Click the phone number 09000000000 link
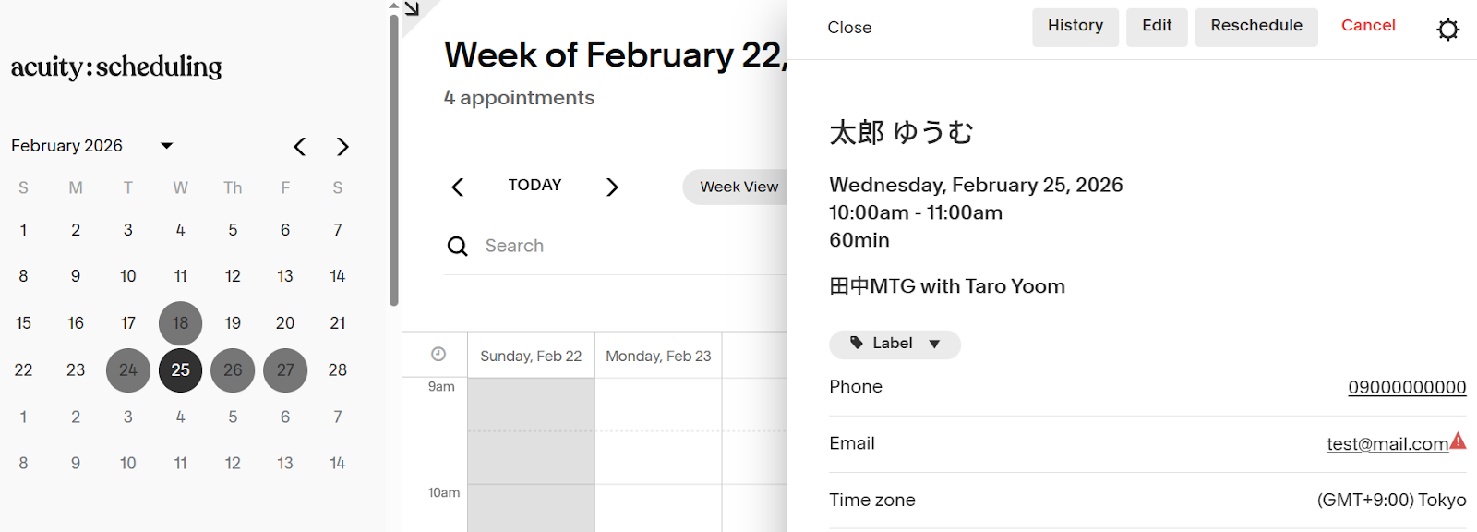The width and height of the screenshot is (1477, 532). coord(1406,387)
